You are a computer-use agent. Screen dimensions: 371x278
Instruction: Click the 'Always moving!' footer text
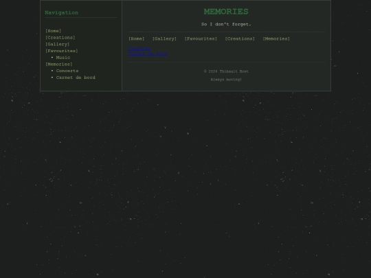[x=226, y=80]
